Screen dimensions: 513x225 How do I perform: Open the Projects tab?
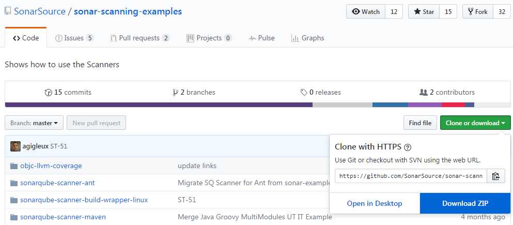209,38
